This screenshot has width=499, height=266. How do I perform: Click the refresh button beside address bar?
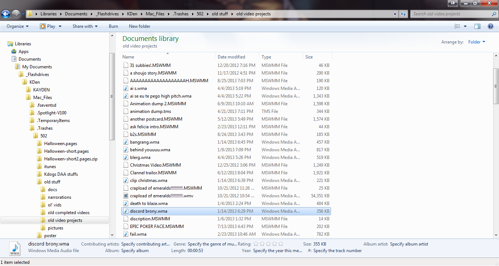point(403,14)
